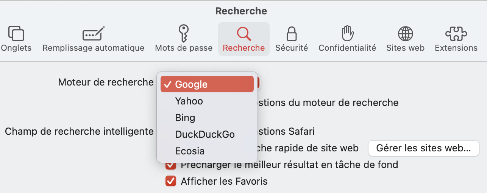The height and width of the screenshot is (193, 487).
Task: Click the Afficher les Favoris label text
Action: tap(224, 181)
